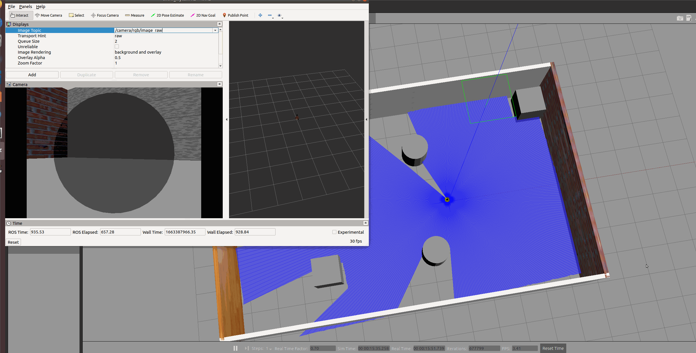The image size is (696, 353).
Task: Open the Panels menu
Action: coord(26,7)
